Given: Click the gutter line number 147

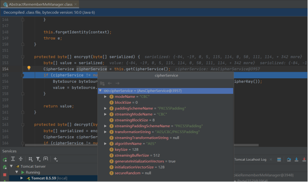Looking at the screenshot, I should click(x=5, y=26).
